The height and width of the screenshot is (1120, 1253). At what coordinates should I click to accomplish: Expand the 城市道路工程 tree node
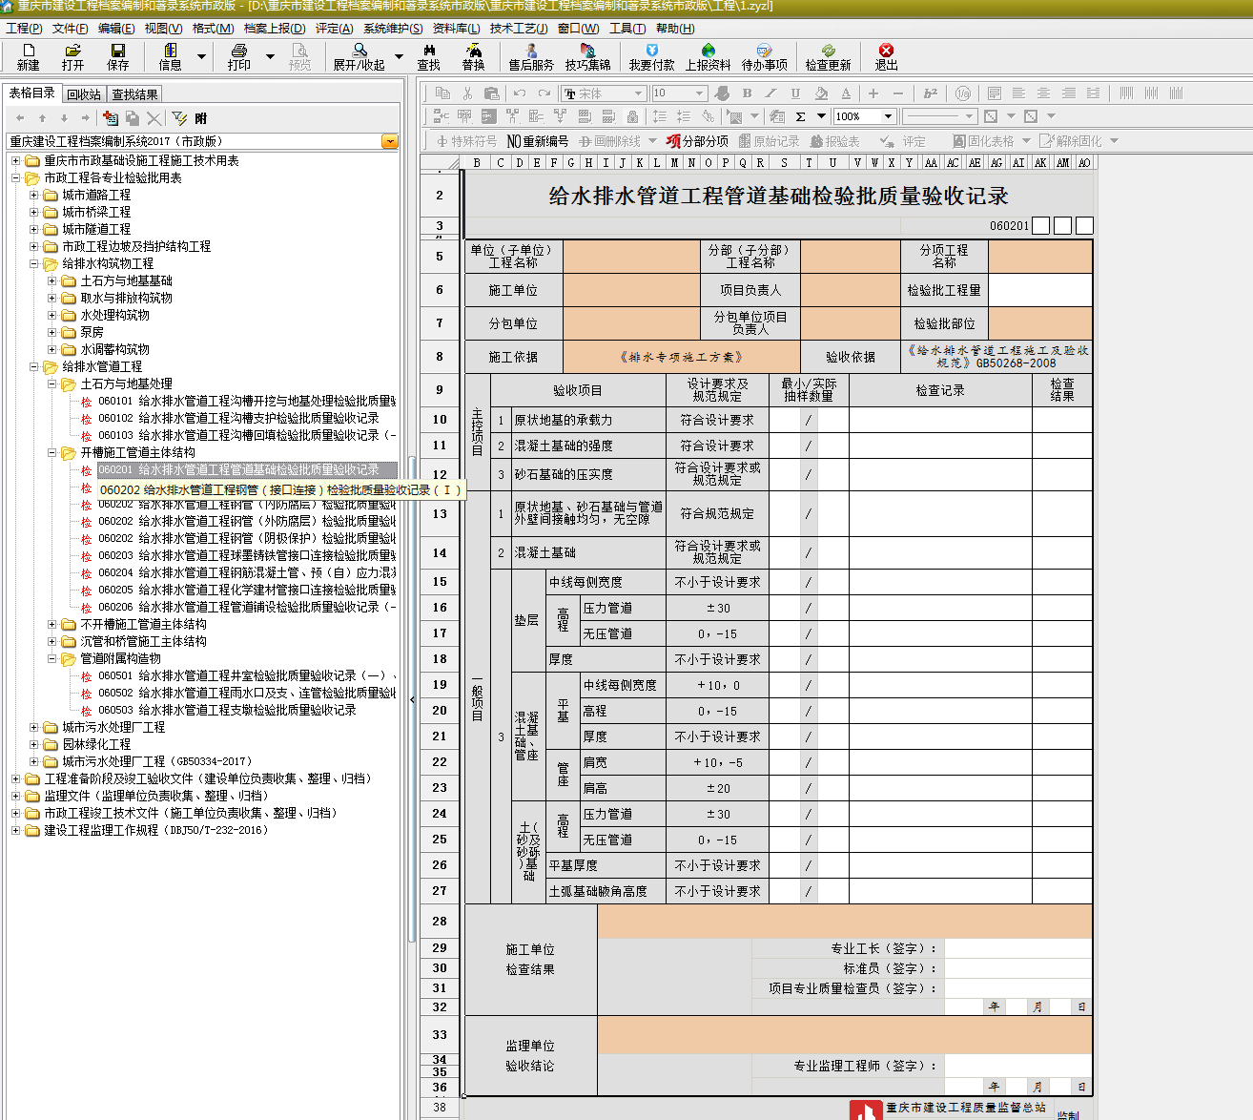34,195
